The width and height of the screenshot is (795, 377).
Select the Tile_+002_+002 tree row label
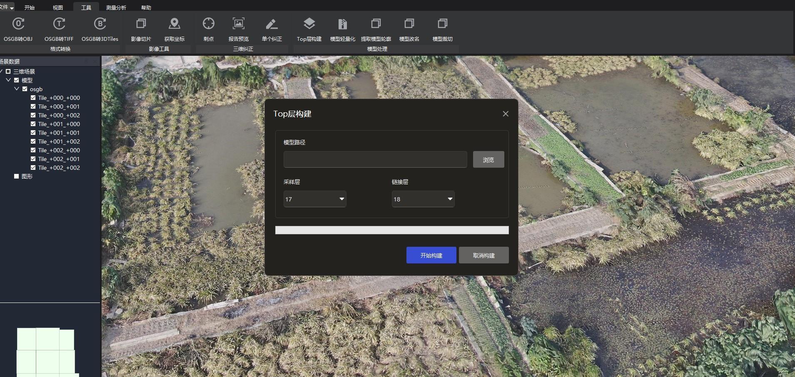(59, 168)
